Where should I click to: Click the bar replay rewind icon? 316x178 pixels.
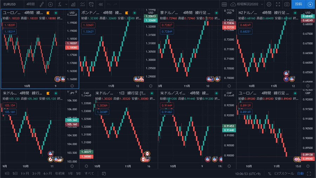click(100, 5)
